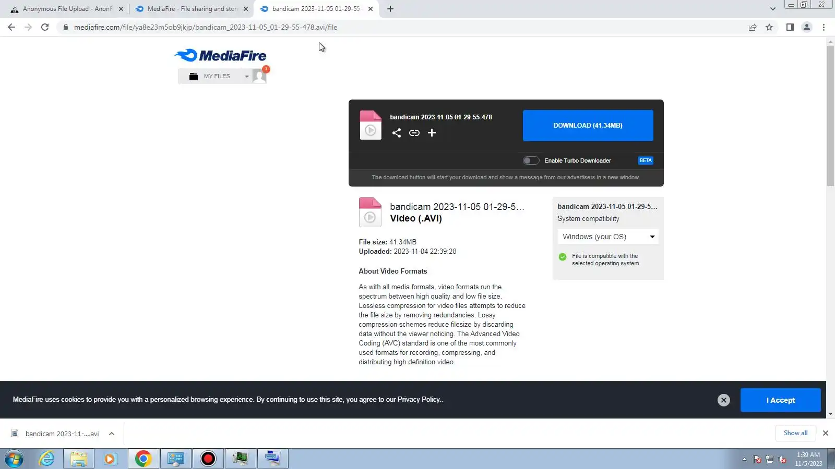Image resolution: width=835 pixels, height=469 pixels.
Task: Open the Chrome profile icon
Action: (807, 27)
